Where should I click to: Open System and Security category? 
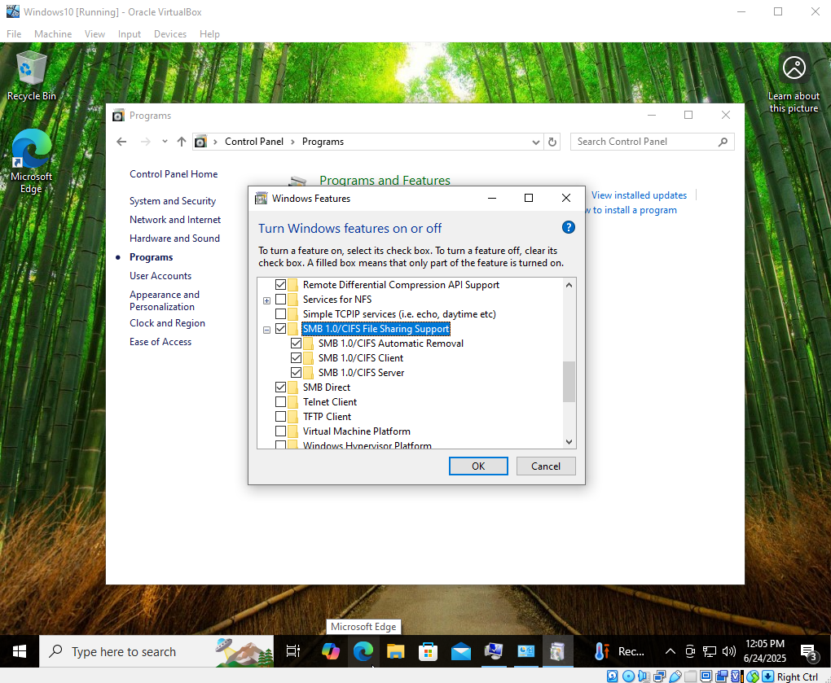coord(172,201)
